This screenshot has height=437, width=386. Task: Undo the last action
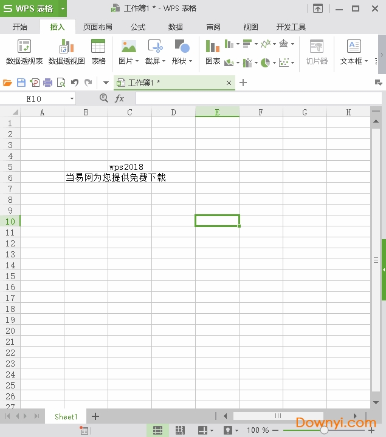click(75, 83)
